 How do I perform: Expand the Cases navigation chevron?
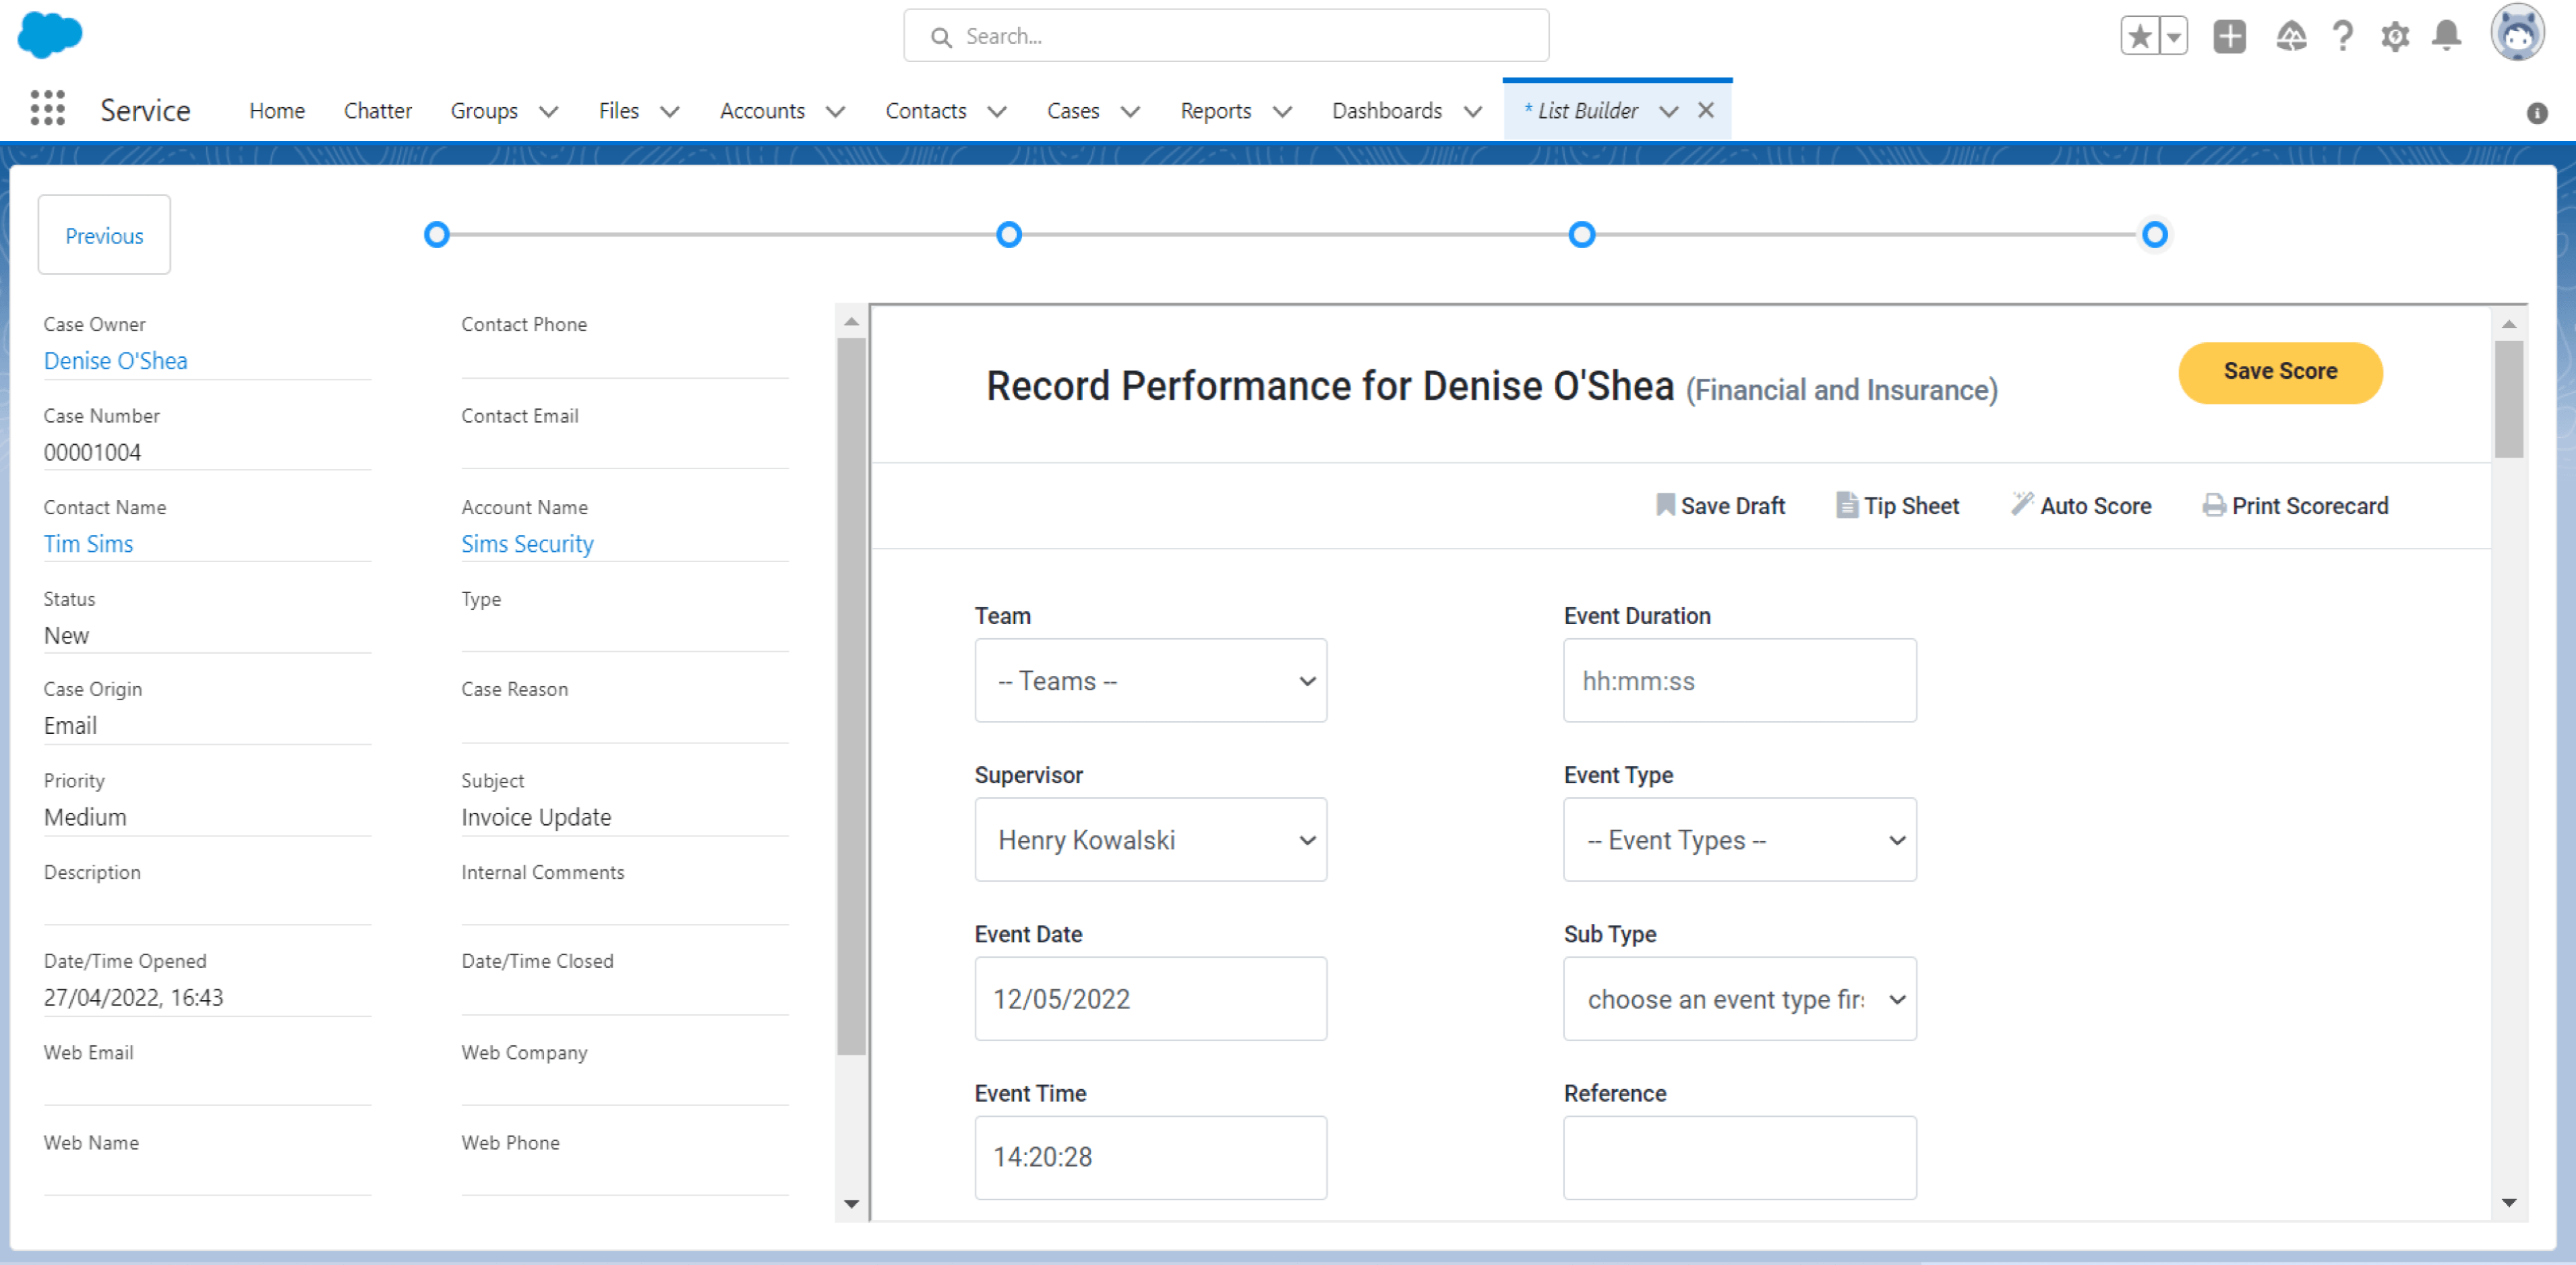[1130, 111]
